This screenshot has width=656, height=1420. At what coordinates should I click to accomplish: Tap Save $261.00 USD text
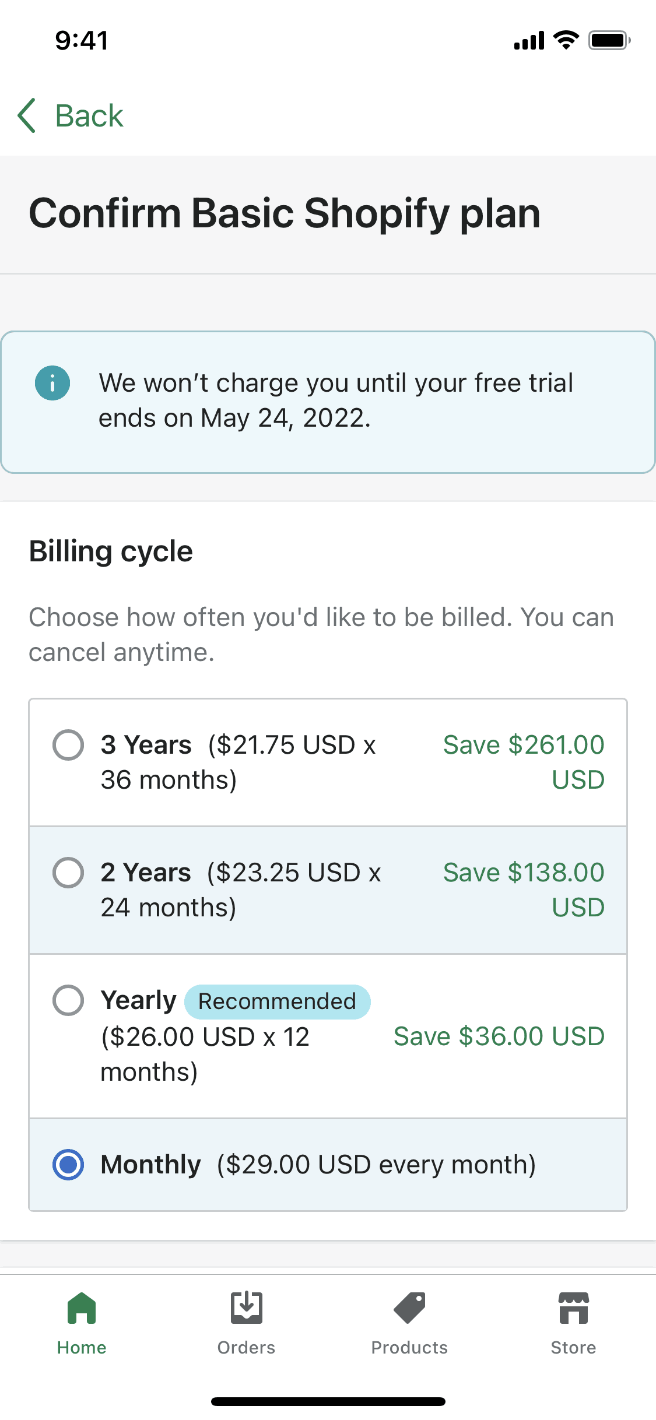point(524,762)
